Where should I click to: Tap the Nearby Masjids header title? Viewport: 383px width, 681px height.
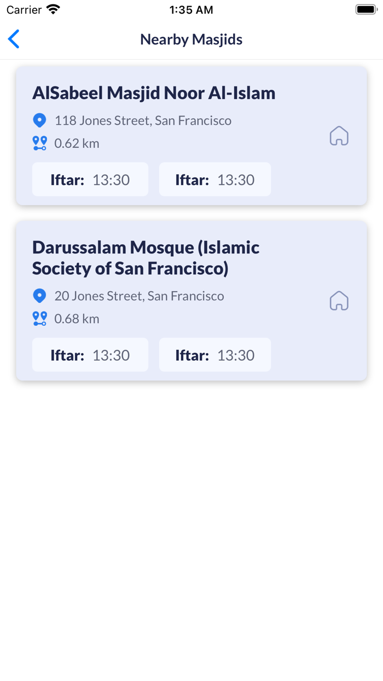click(x=191, y=39)
